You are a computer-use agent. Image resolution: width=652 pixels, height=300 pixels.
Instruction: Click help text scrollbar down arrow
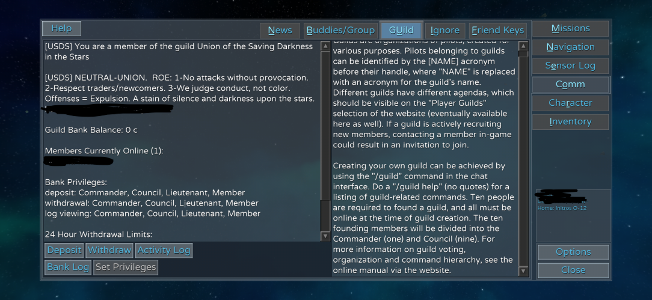coord(523,271)
